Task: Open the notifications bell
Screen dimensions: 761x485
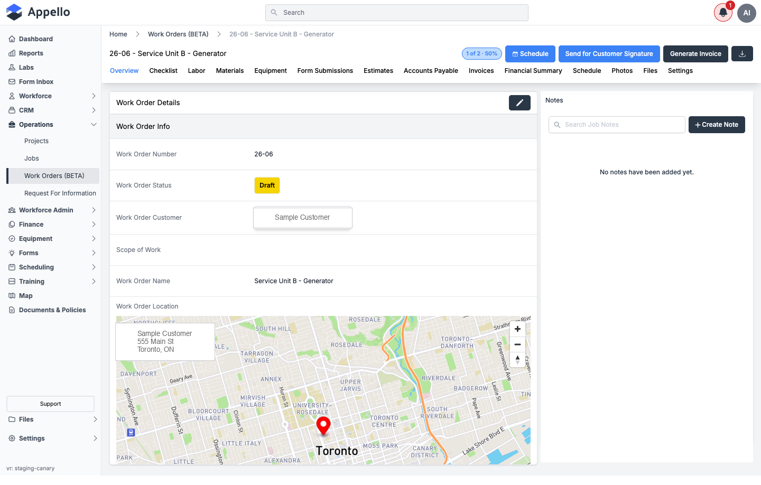Action: 723,13
